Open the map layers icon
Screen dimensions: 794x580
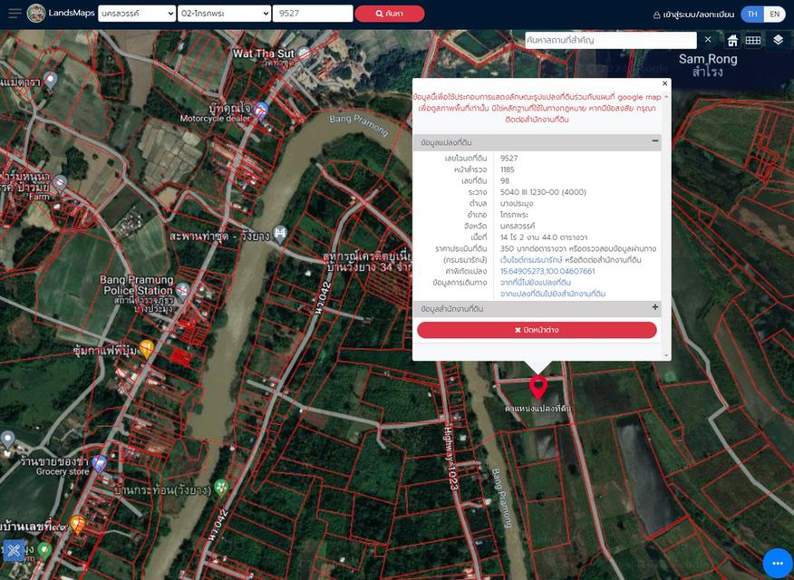point(778,40)
